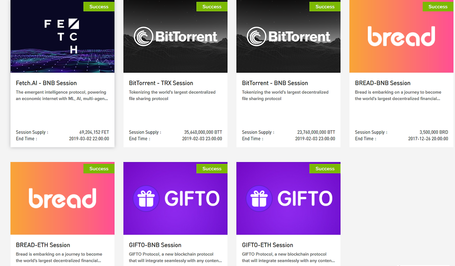Image resolution: width=455 pixels, height=266 pixels.
Task: Click the supply value 35,640,000,000 BTT
Action: pyautogui.click(x=203, y=132)
